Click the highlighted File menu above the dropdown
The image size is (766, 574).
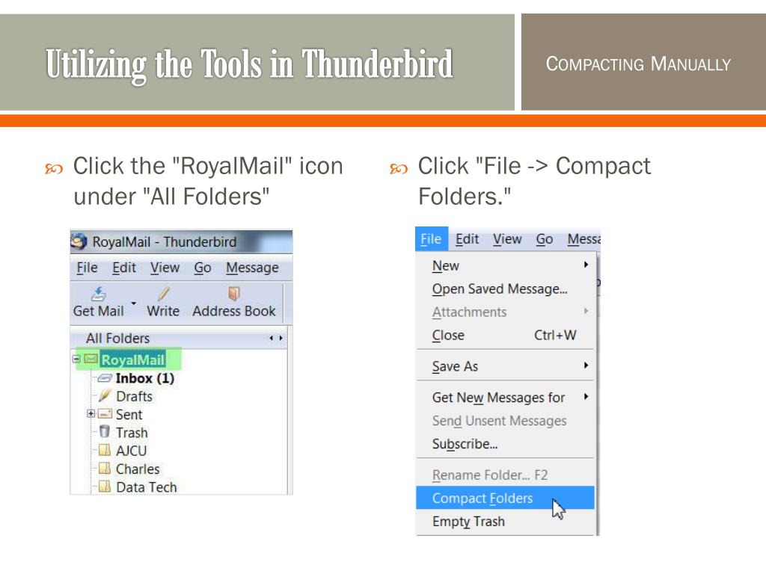click(432, 239)
